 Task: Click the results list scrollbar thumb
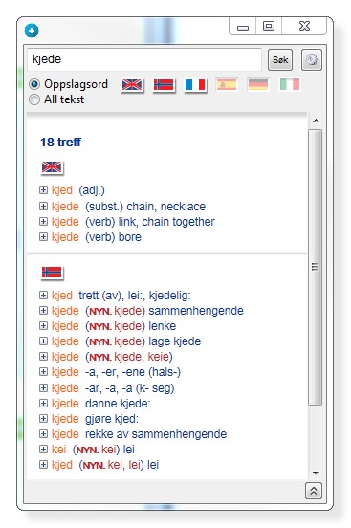[316, 268]
